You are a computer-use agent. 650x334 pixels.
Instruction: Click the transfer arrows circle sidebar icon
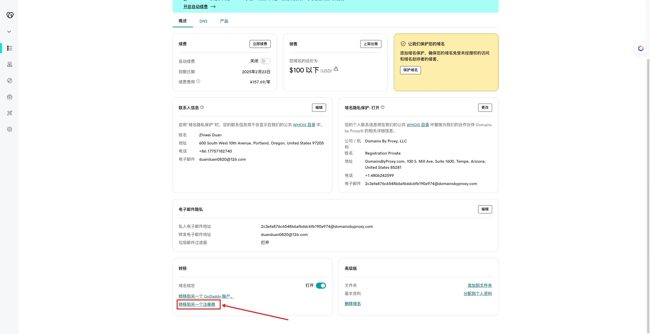(x=10, y=81)
